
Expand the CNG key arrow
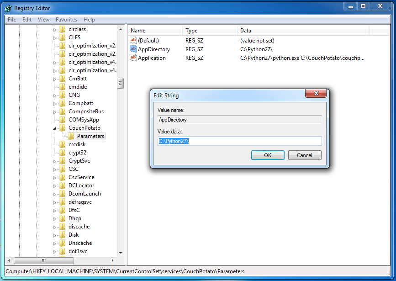(x=54, y=95)
